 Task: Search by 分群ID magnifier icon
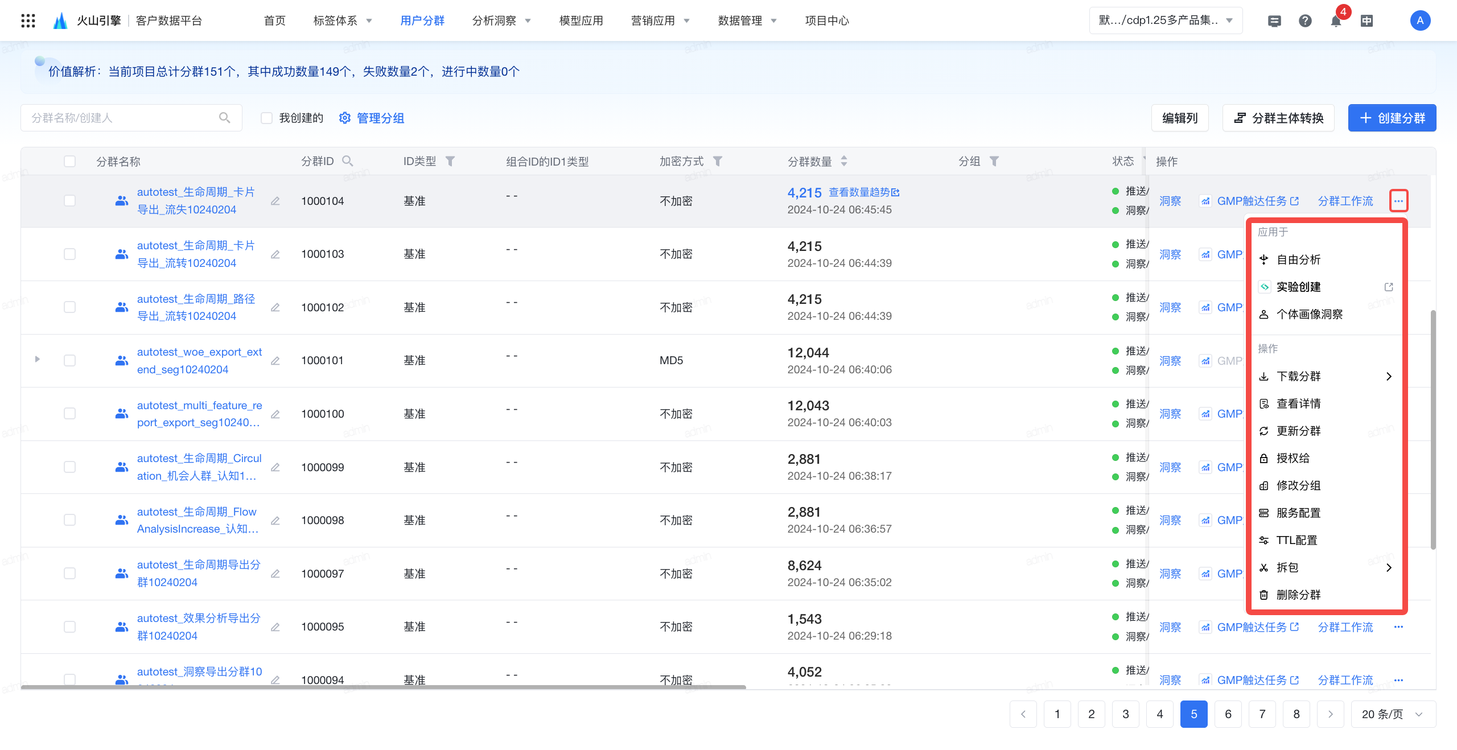click(347, 161)
